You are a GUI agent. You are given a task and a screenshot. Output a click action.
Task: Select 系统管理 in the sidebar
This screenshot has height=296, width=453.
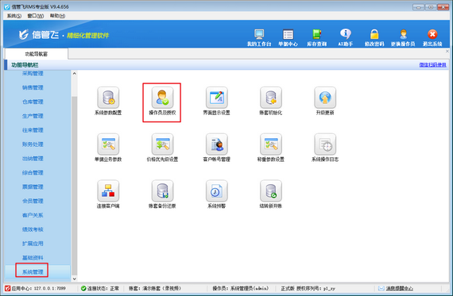[x=33, y=271]
